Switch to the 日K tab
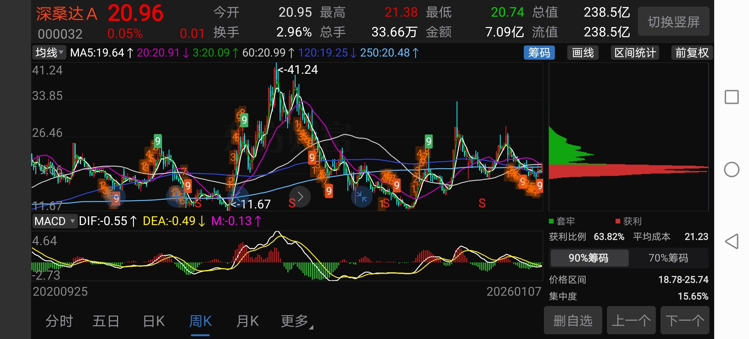Screen dimensions: 749x339 (x=154, y=321)
